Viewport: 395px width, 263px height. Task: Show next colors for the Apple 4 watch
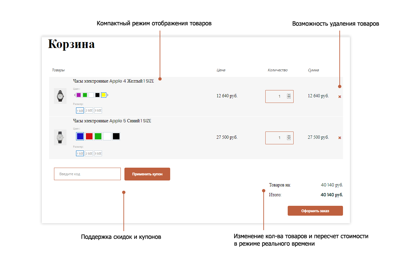coord(107,95)
